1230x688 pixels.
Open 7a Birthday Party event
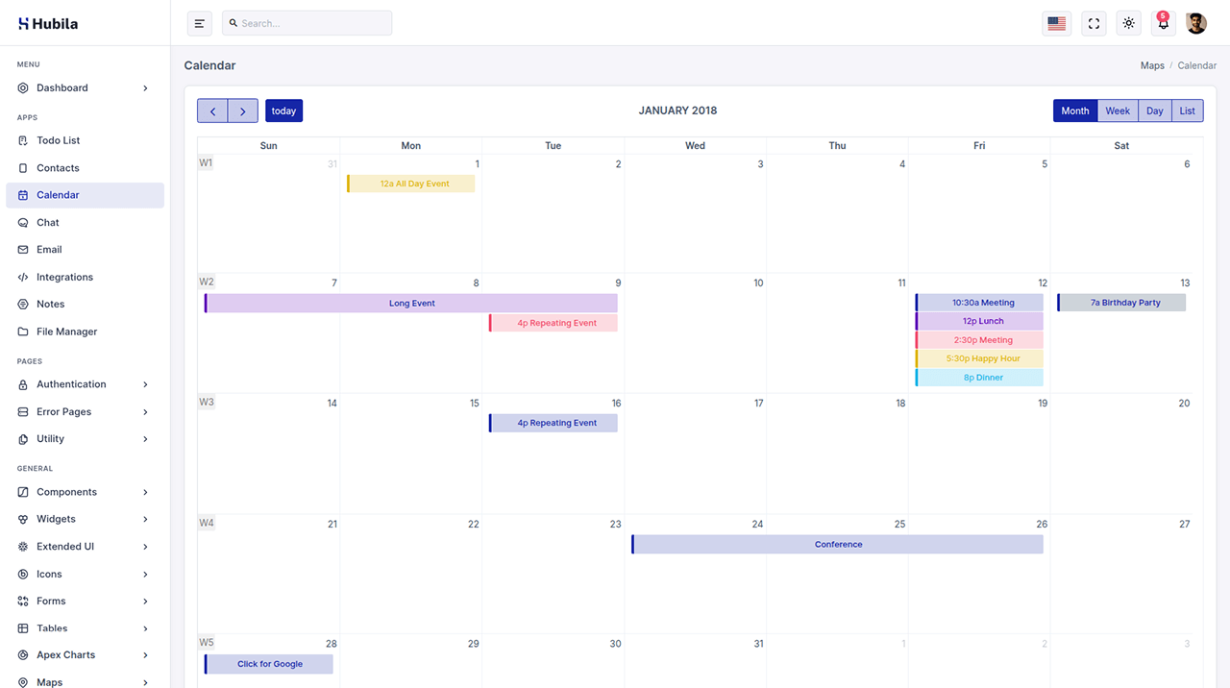point(1121,303)
